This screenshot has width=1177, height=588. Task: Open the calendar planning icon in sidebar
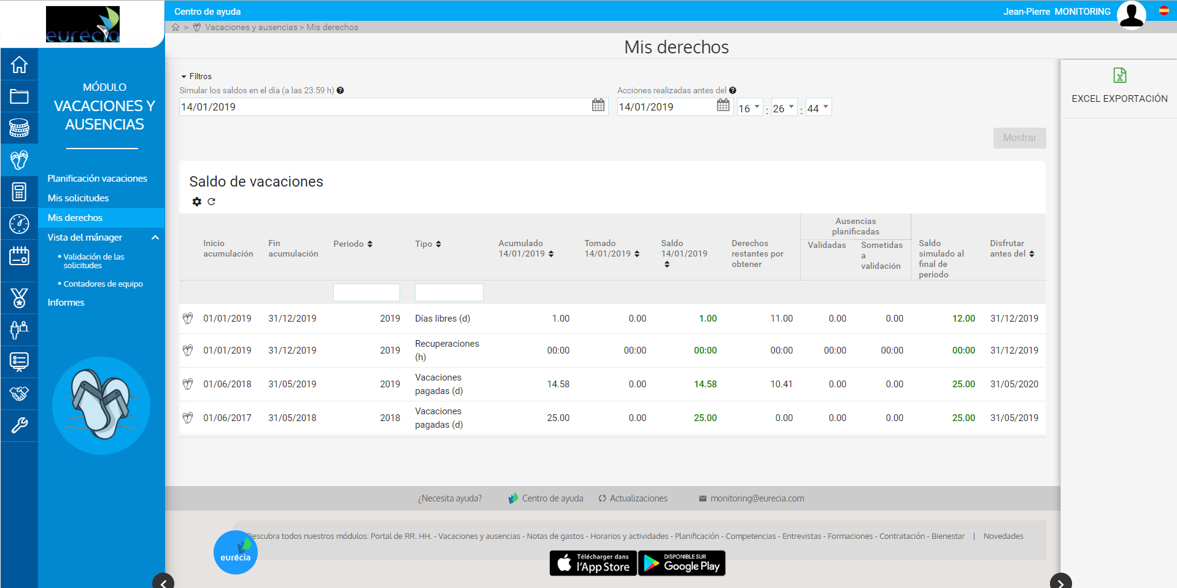(19, 256)
